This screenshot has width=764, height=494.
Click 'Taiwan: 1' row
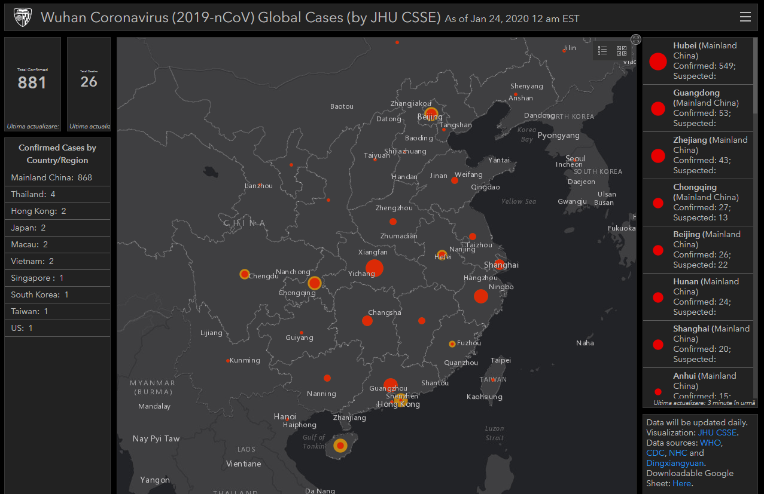(x=57, y=311)
